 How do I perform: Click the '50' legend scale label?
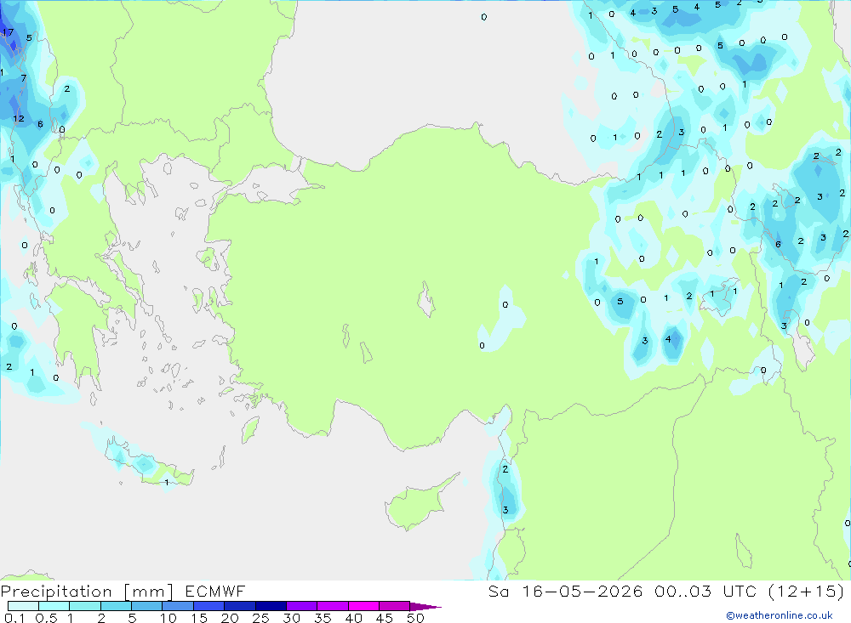(x=415, y=618)
